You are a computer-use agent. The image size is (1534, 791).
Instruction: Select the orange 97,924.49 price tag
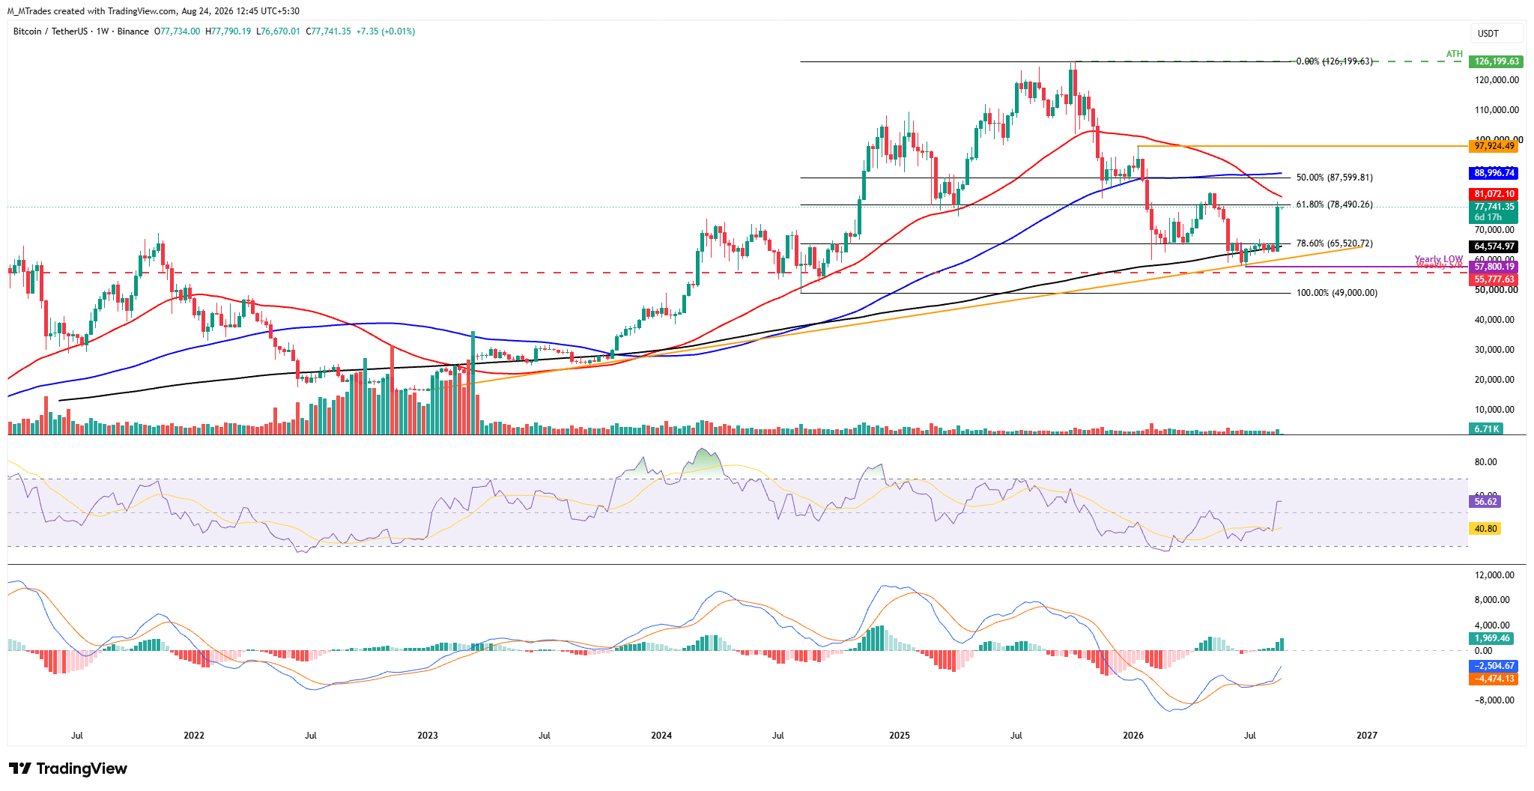click(x=1494, y=146)
